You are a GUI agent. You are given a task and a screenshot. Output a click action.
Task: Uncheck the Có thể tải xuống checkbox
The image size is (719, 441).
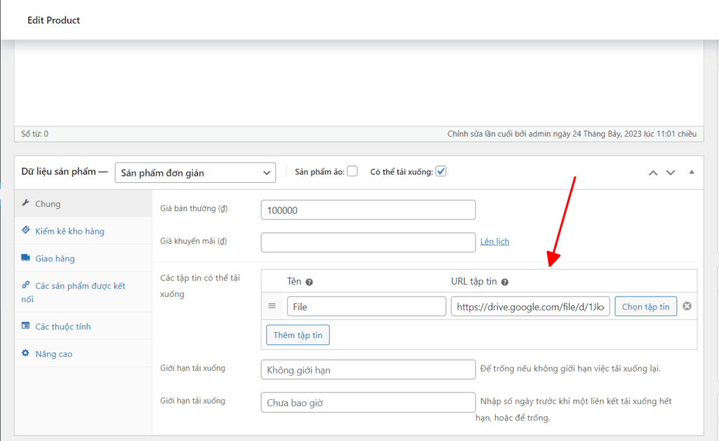[x=441, y=171]
